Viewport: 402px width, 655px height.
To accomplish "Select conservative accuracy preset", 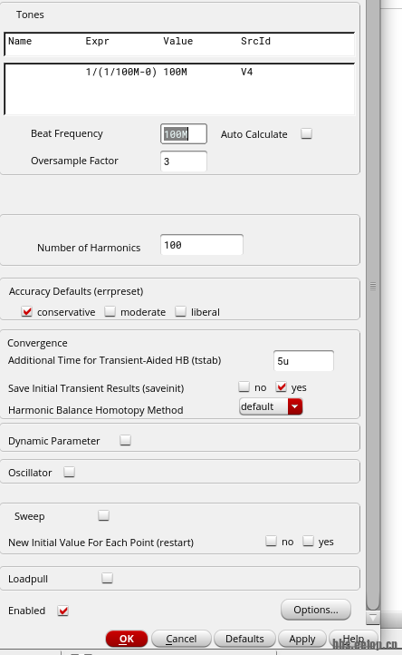I will pos(26,312).
